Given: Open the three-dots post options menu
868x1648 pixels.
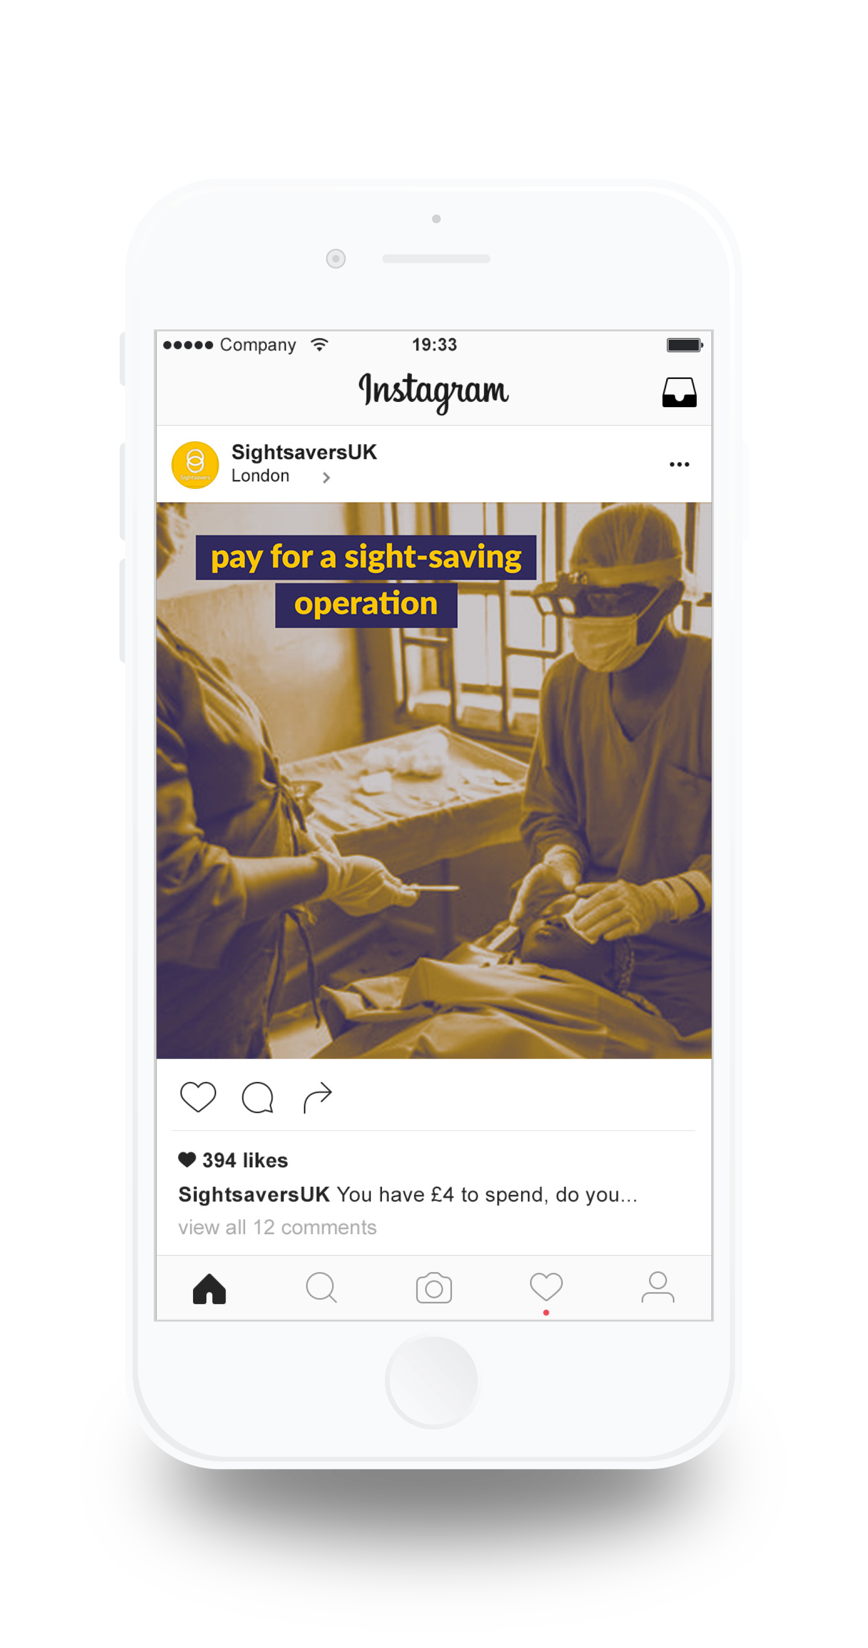Looking at the screenshot, I should point(679,464).
